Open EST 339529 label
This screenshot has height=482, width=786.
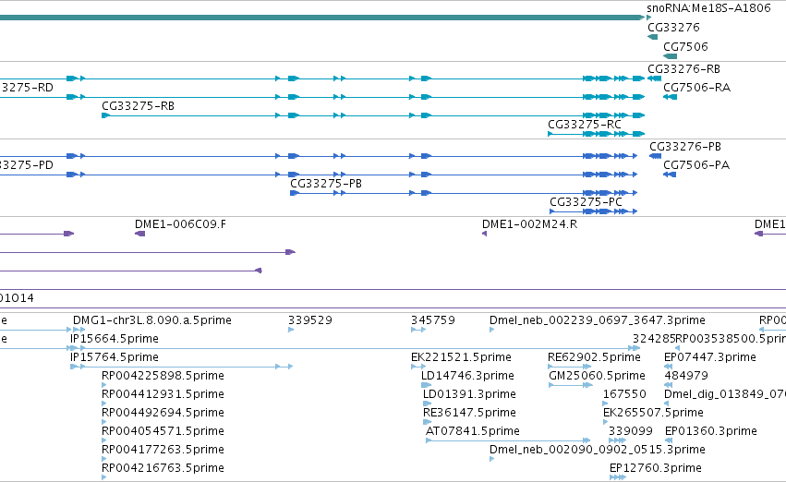click(x=309, y=320)
